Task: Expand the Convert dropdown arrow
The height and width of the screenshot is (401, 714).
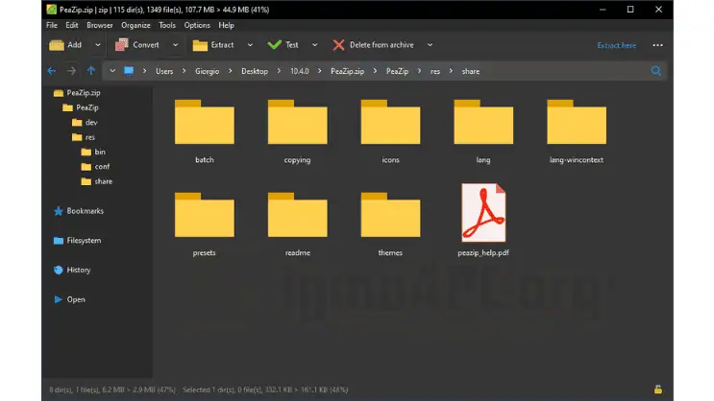Action: [175, 45]
